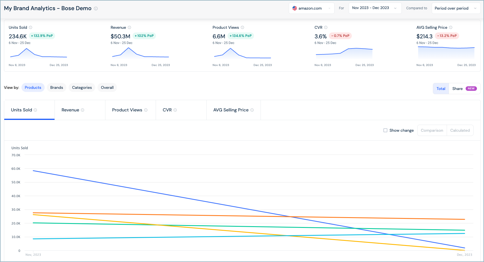Viewport: 484px width, 262px height.
Task: View by Categories
Action: point(82,87)
